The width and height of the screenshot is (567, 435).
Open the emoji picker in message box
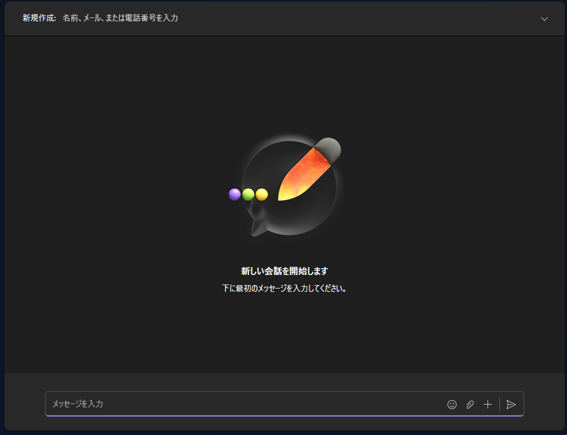coord(451,404)
